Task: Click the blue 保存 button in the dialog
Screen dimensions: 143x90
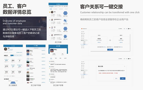Action: coord(123,78)
